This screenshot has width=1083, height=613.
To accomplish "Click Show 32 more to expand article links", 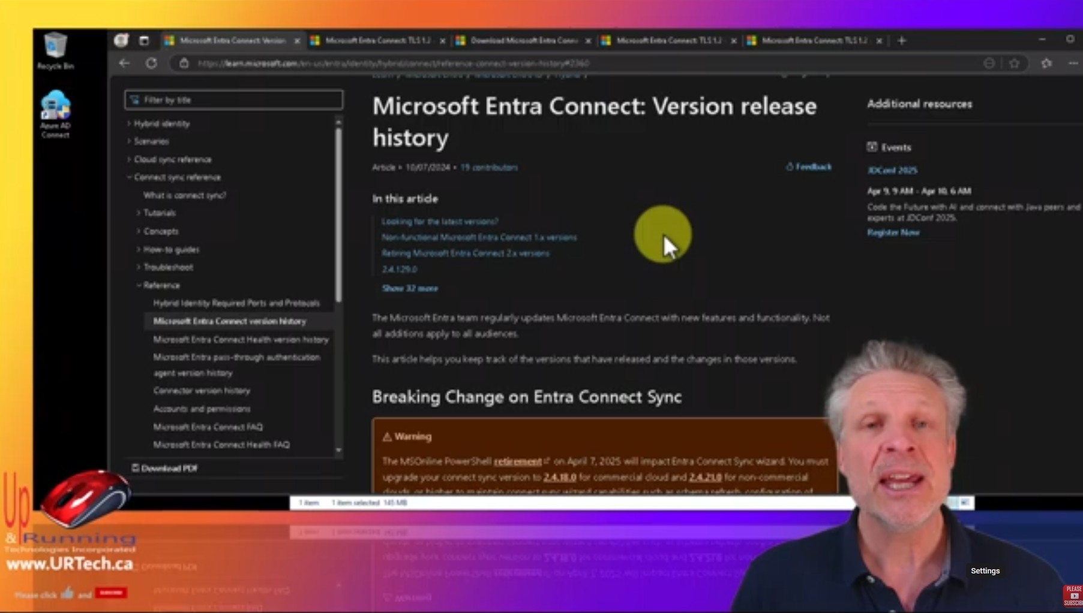I will coord(410,288).
